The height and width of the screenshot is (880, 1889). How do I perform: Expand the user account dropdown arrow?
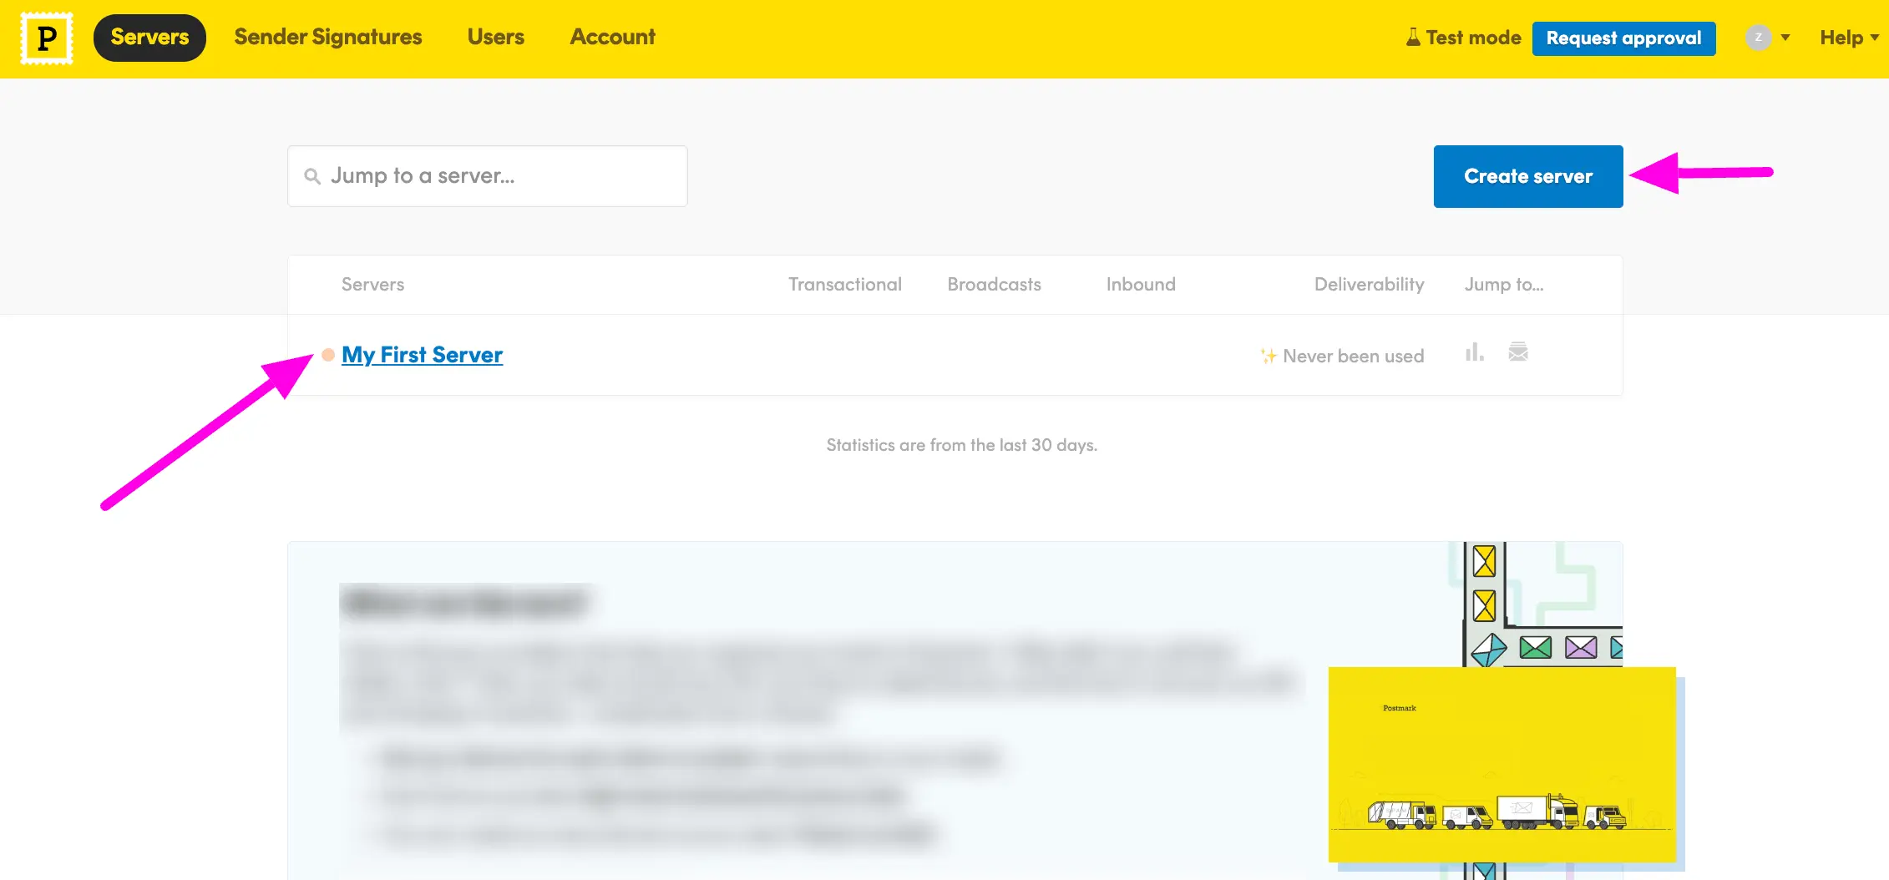pyautogui.click(x=1785, y=38)
